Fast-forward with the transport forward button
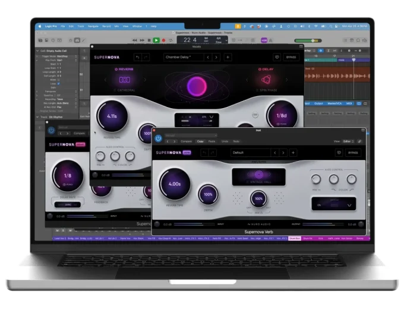The image size is (407, 321). (142, 40)
